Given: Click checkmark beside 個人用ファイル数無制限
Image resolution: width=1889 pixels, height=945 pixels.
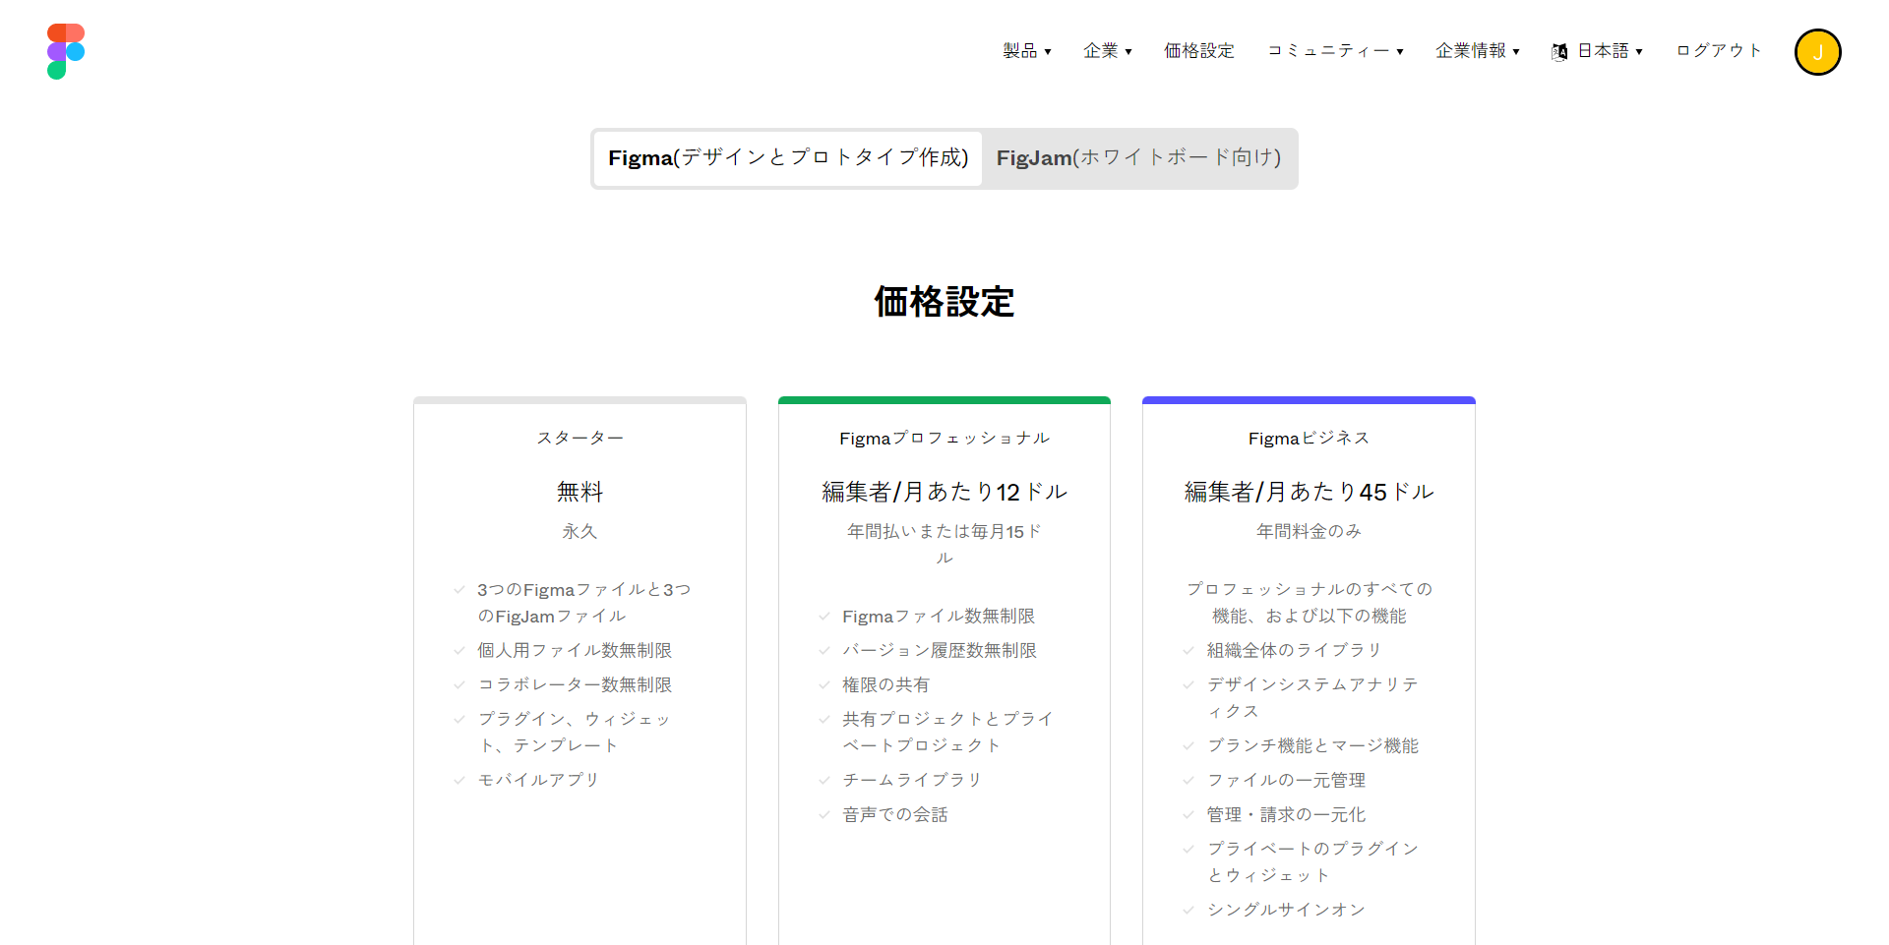Looking at the screenshot, I should [x=459, y=651].
